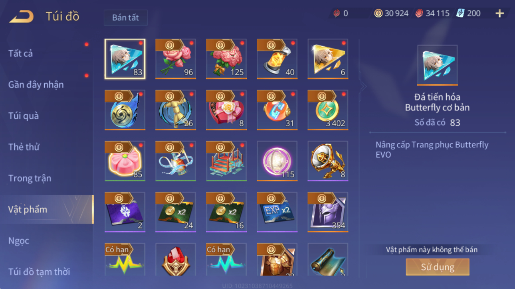The width and height of the screenshot is (515, 289).
Task: Select the purple helmet item with 354
Action: (328, 212)
